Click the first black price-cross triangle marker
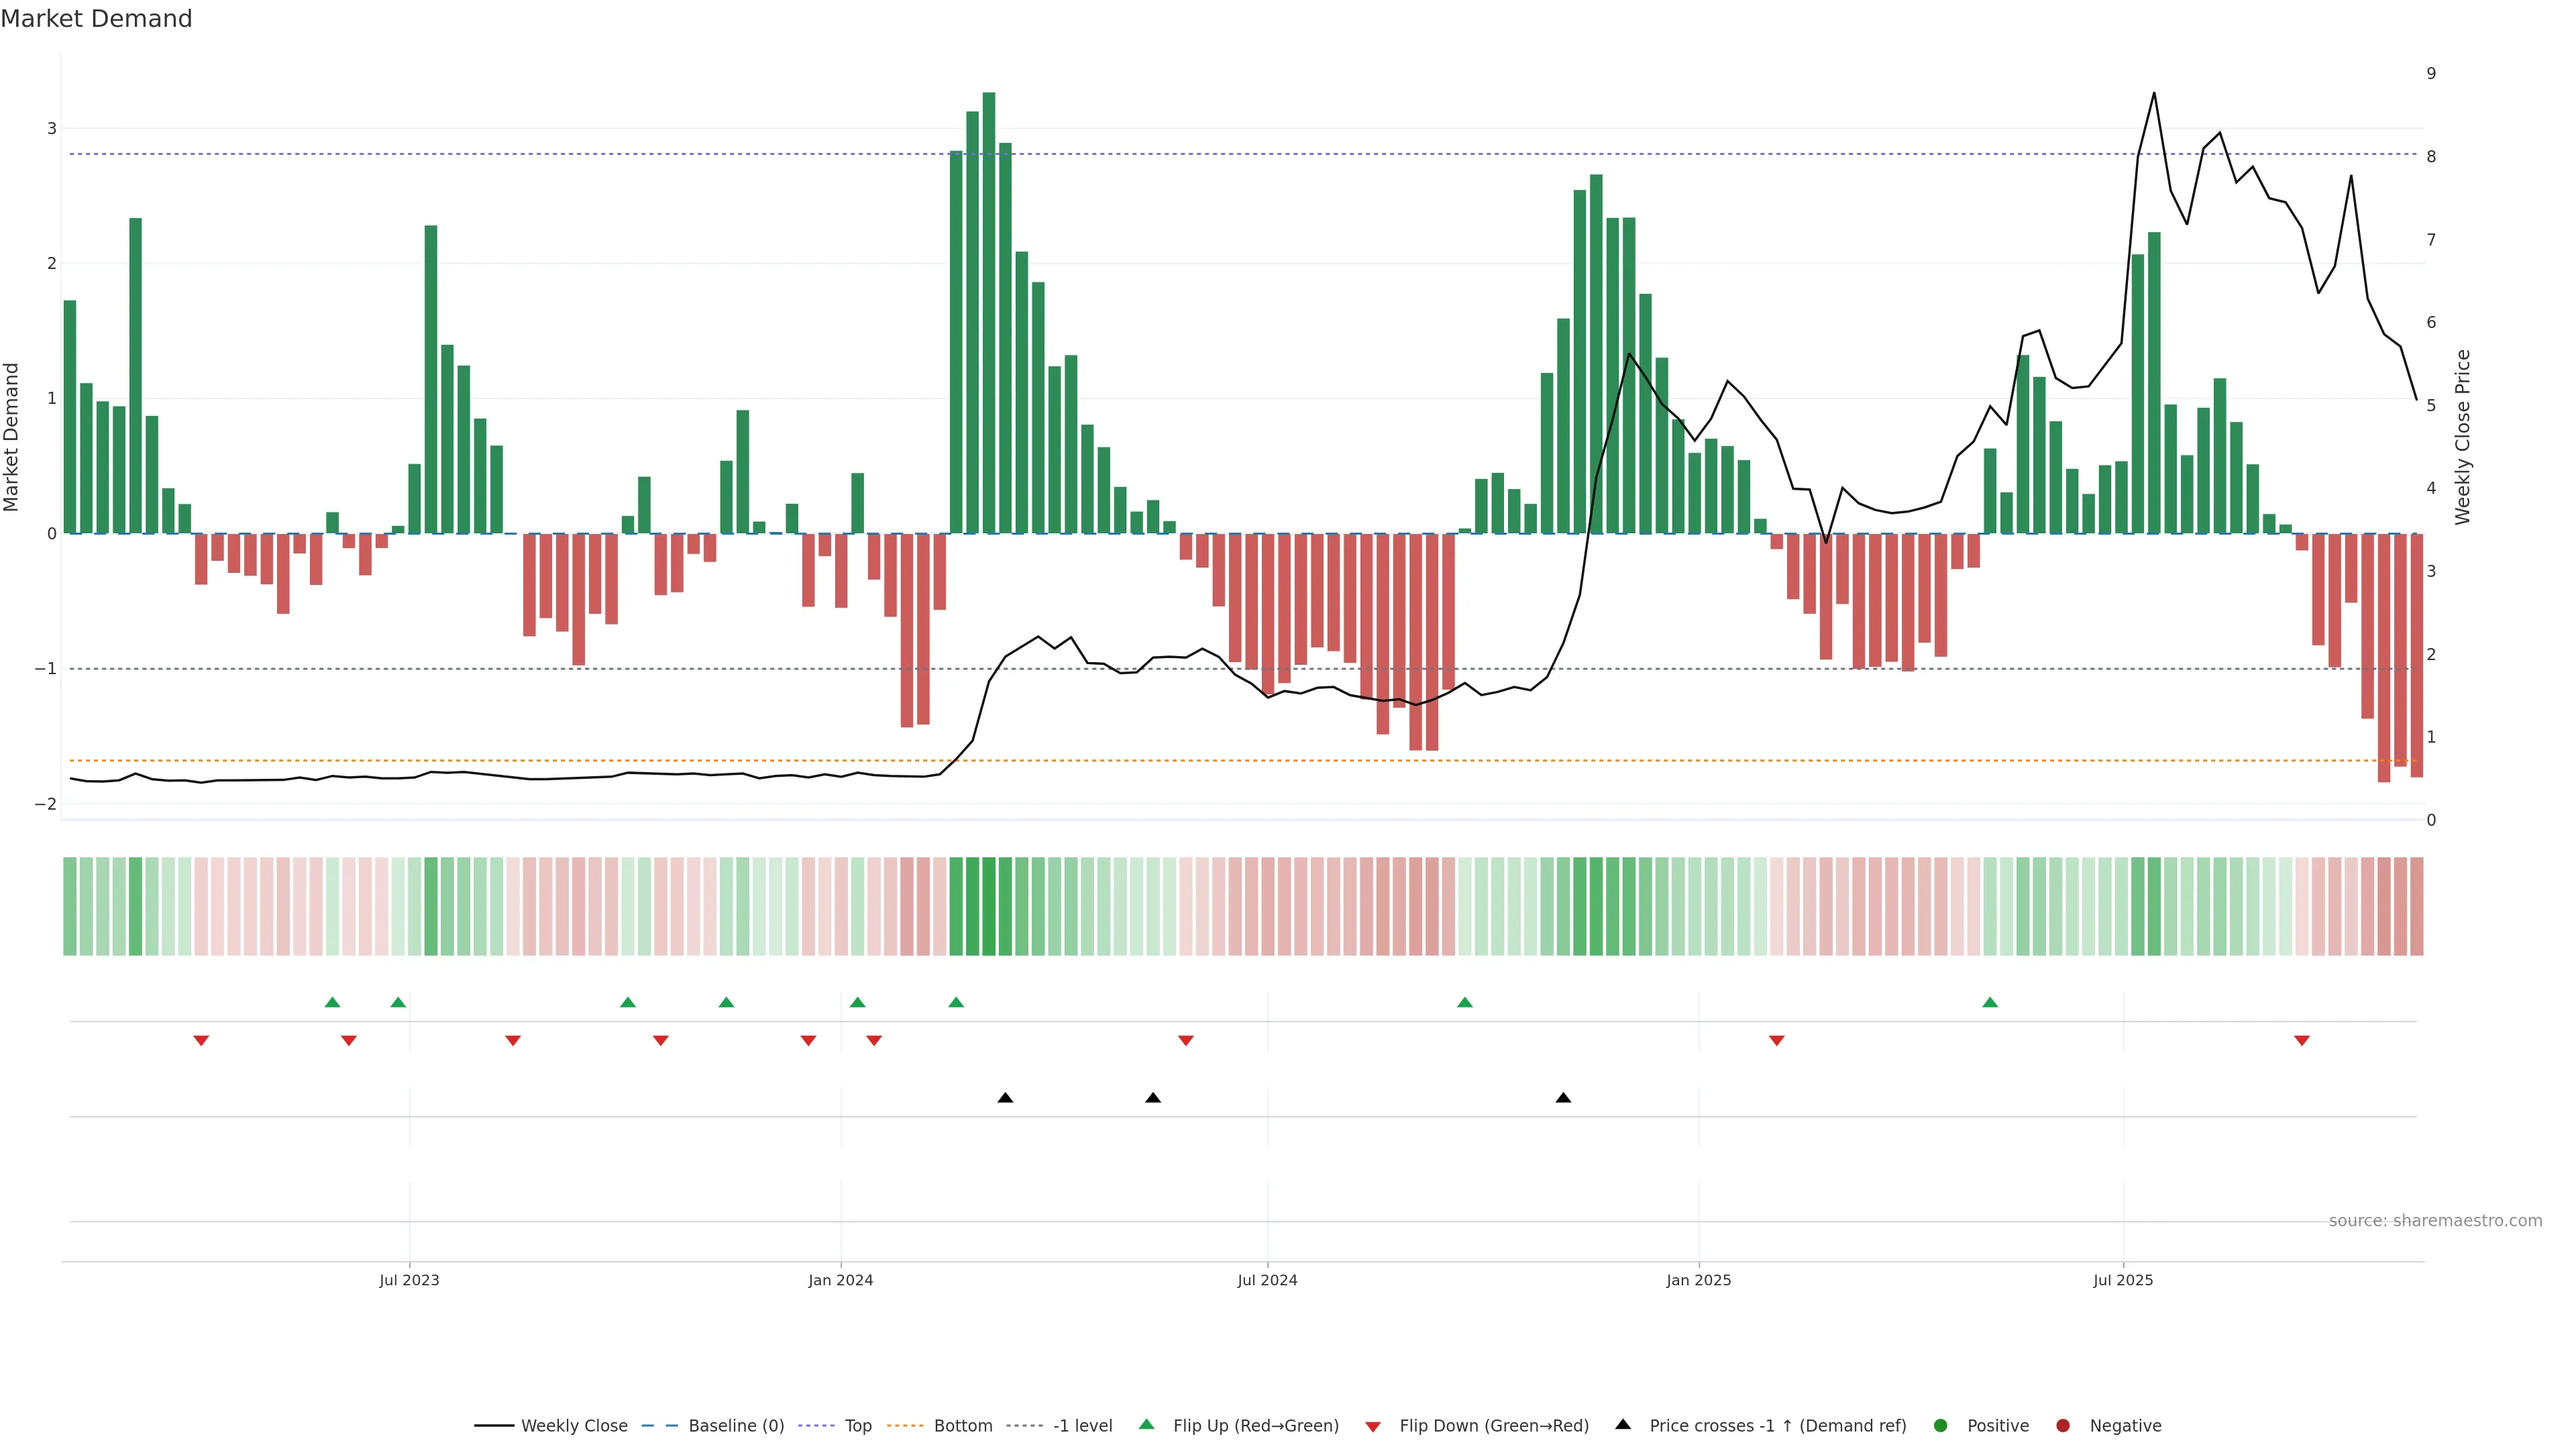 tap(1005, 1098)
